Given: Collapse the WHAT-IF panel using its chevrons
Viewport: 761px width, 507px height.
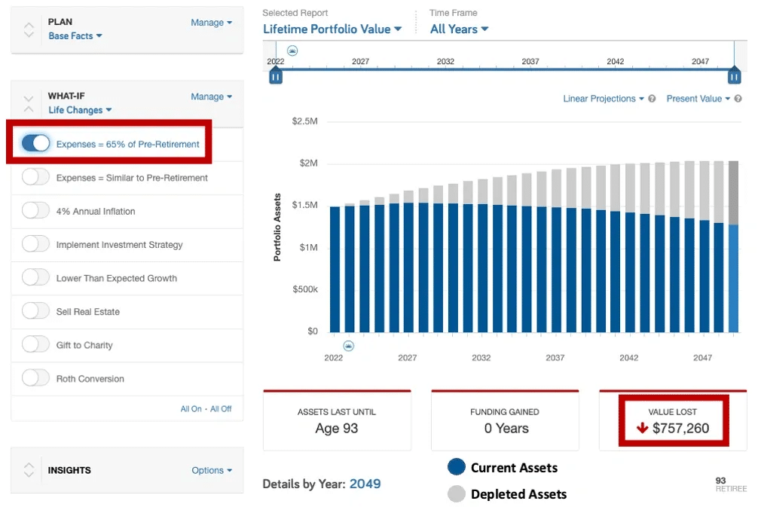Looking at the screenshot, I should tap(29, 104).
